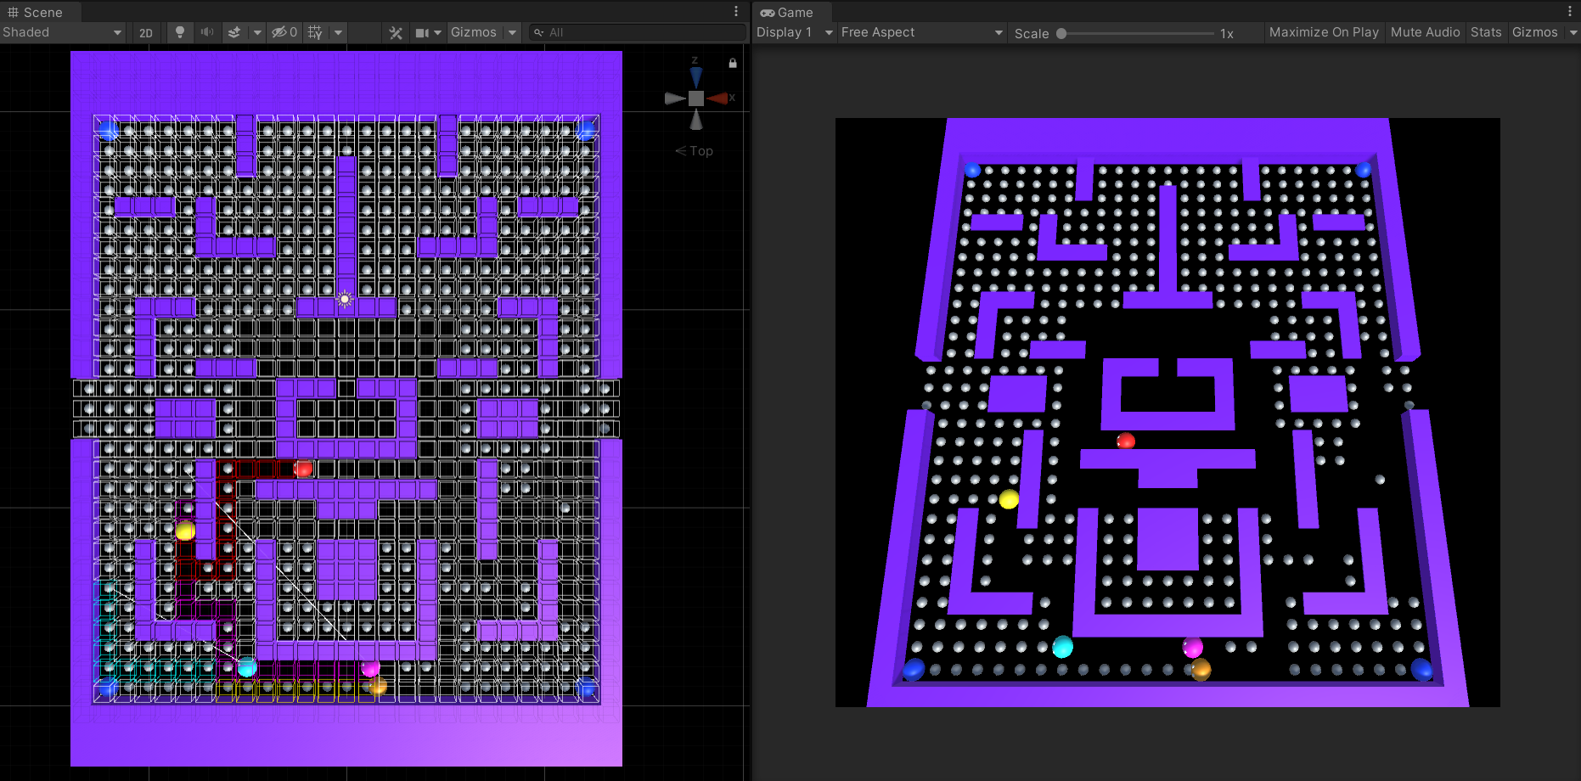Toggle scene lighting with the bulb icon
This screenshot has width=1581, height=781.
[x=180, y=32]
